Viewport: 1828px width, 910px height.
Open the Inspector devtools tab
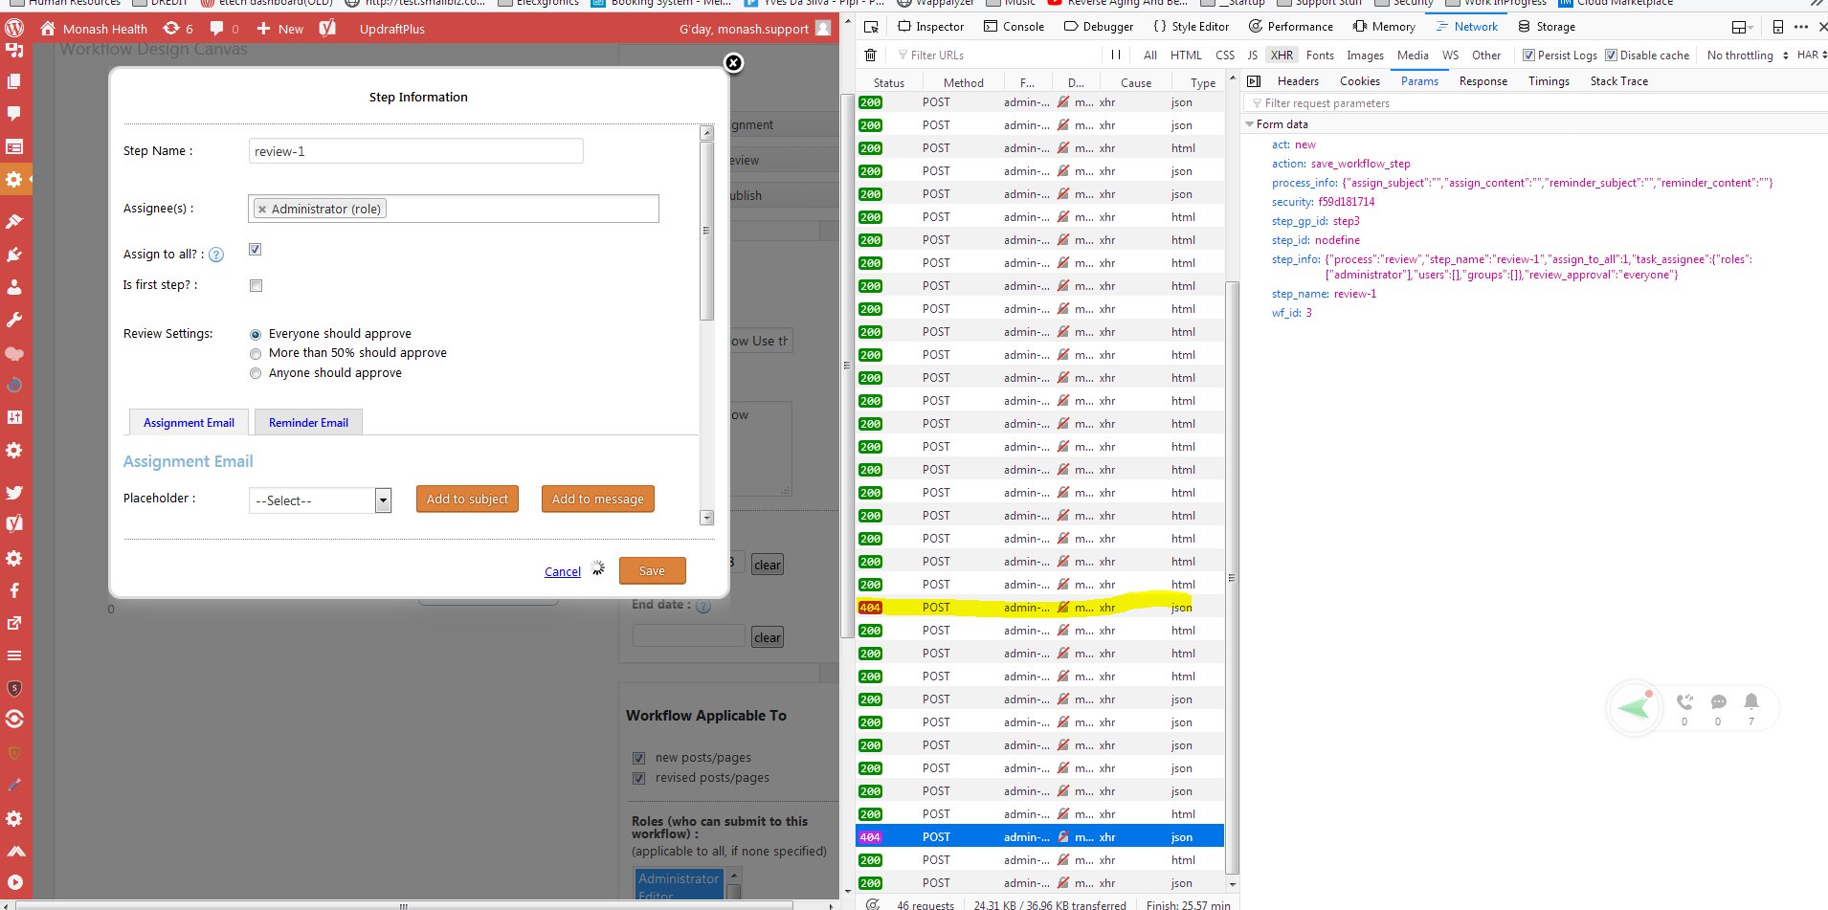930,27
